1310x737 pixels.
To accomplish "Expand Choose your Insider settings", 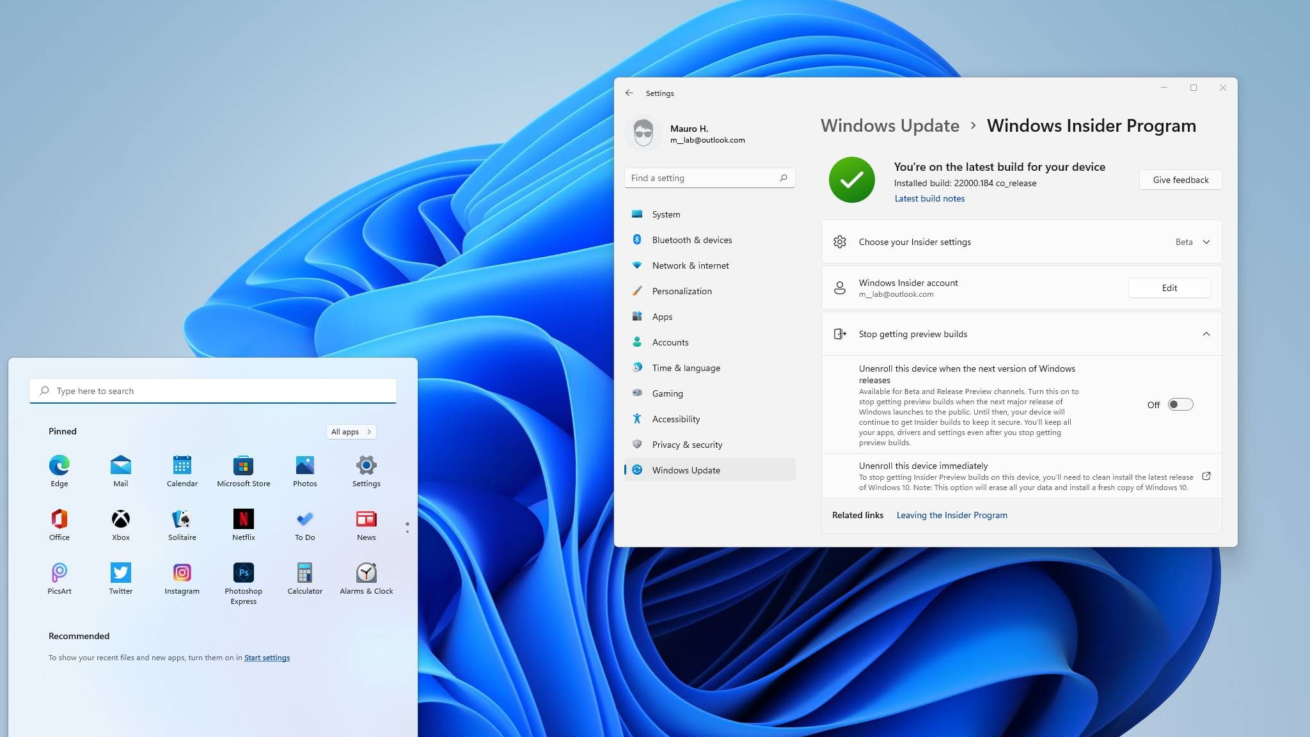I will 1206,242.
